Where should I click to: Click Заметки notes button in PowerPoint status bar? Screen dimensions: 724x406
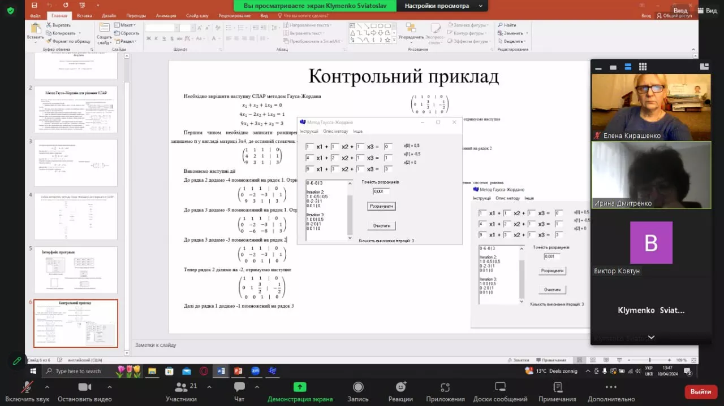[518, 360]
